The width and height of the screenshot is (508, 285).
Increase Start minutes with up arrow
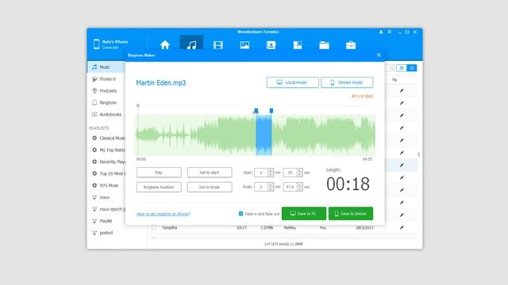pyautogui.click(x=271, y=171)
